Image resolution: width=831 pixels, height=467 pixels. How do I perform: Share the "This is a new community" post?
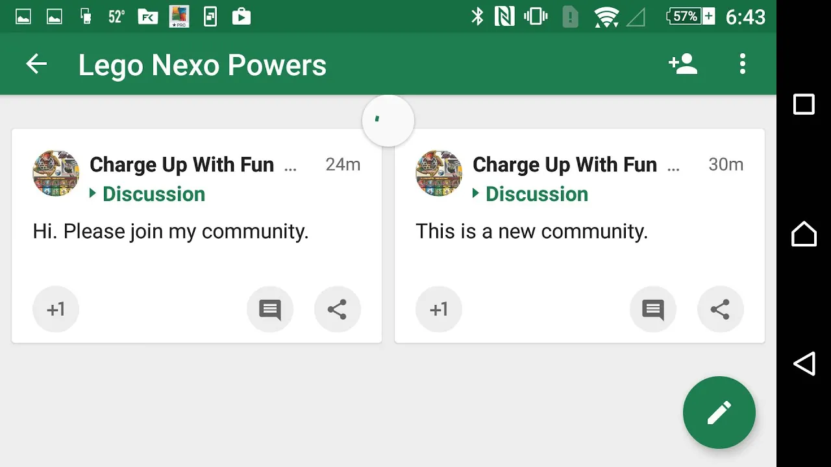pos(721,309)
